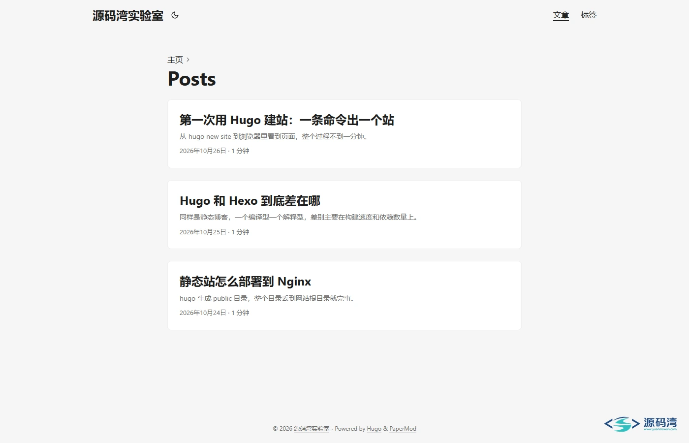Go to the 文章 menu item

click(561, 15)
